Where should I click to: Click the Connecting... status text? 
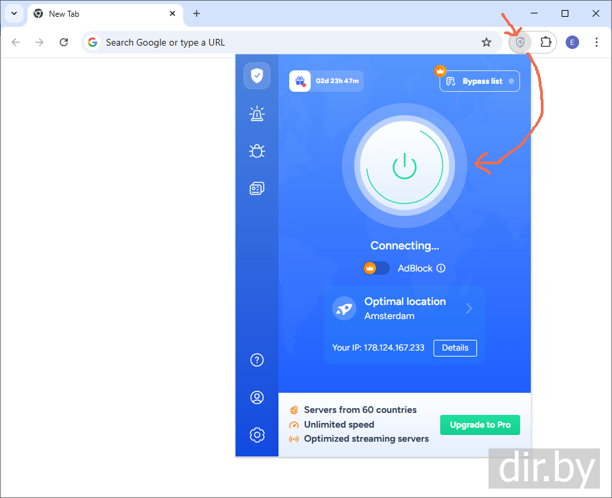(405, 246)
